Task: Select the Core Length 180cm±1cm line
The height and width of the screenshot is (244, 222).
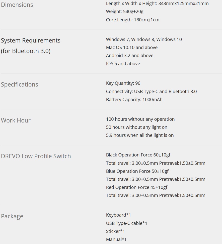Action: point(132,20)
